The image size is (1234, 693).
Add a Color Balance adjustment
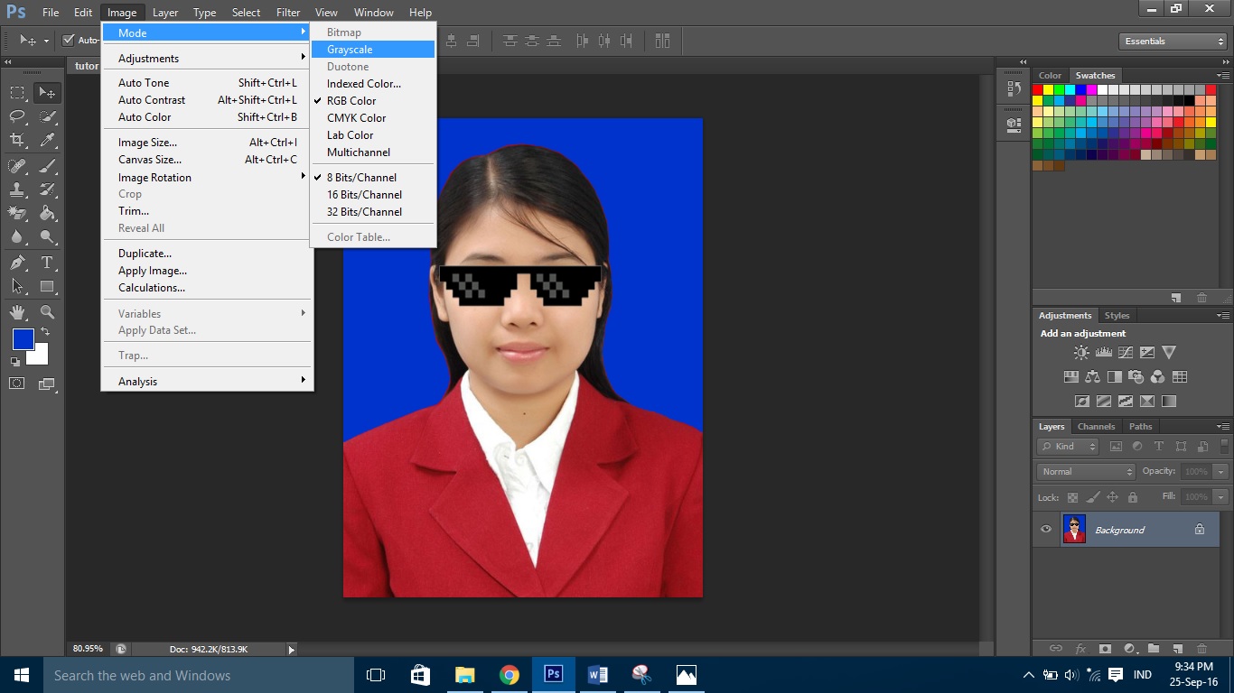pos(1092,377)
